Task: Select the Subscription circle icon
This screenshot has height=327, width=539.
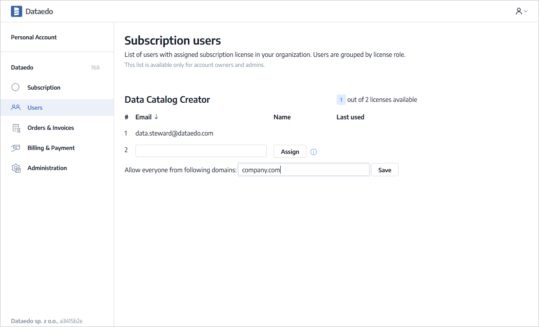Action: tap(16, 87)
